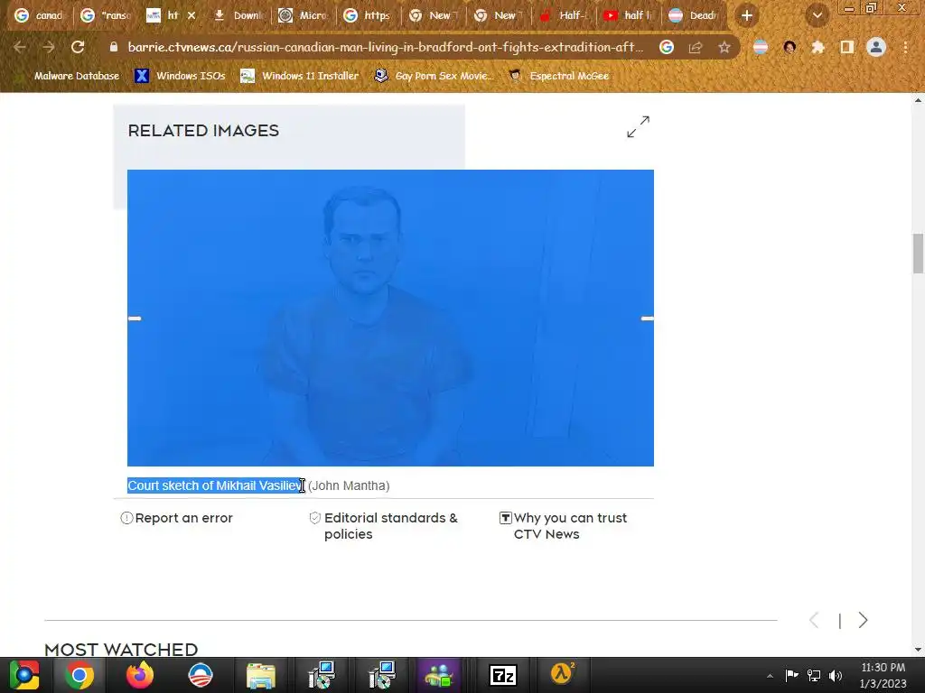Click the '(John Mantha)' caption credit

[349, 485]
